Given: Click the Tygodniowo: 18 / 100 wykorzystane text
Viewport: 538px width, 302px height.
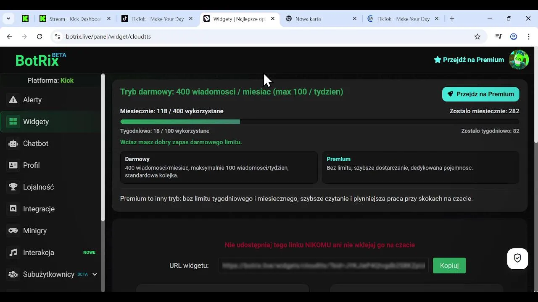Looking at the screenshot, I should (x=165, y=131).
